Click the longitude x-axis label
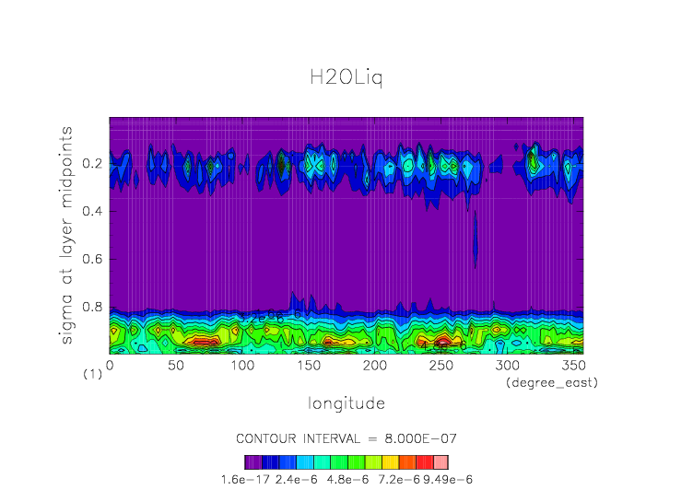This screenshot has width=693, height=490. point(346,403)
